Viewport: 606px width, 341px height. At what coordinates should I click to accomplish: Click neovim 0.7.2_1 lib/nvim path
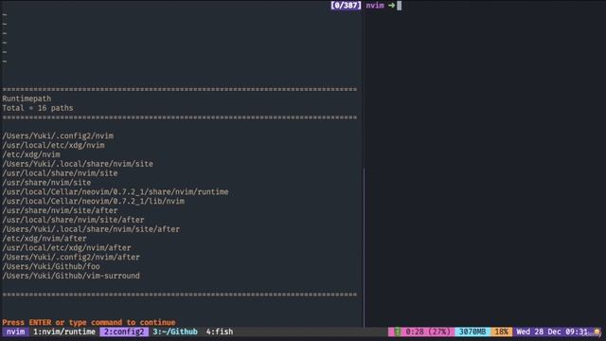[x=94, y=201]
